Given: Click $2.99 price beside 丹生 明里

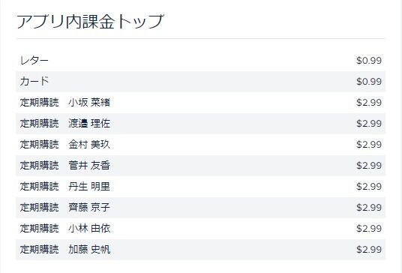Looking at the screenshot, I should point(369,187).
